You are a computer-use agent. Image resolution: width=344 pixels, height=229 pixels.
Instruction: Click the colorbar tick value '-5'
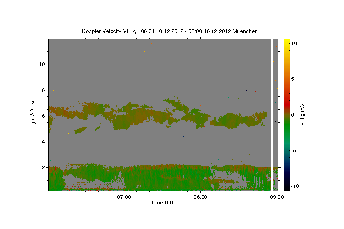[x=294, y=151]
